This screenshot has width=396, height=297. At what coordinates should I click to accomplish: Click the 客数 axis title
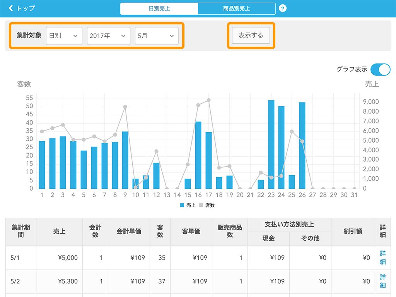pos(24,84)
